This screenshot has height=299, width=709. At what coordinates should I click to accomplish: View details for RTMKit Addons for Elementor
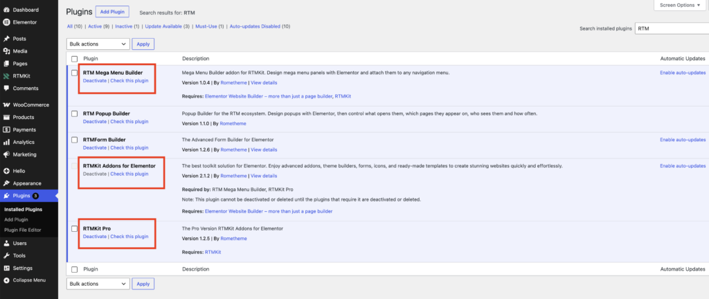pos(264,176)
